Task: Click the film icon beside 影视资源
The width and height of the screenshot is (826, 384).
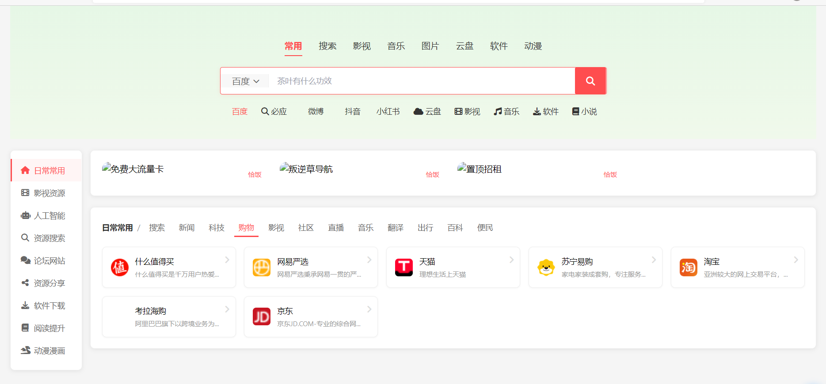Action: [25, 193]
